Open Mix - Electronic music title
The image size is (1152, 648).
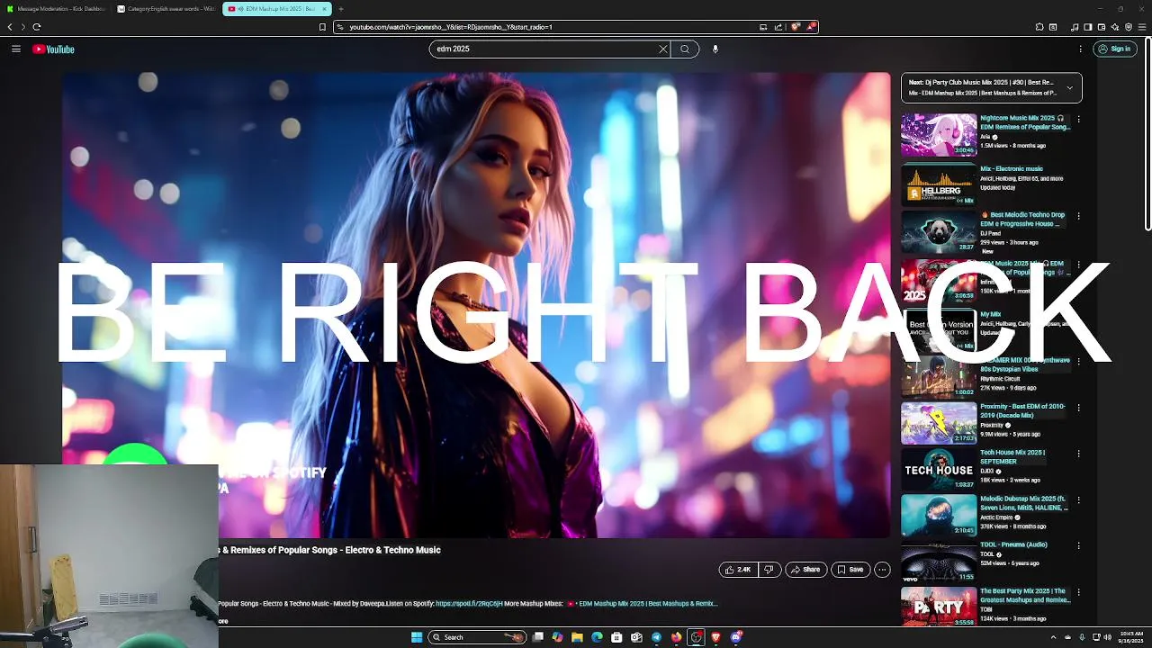coord(1012,168)
